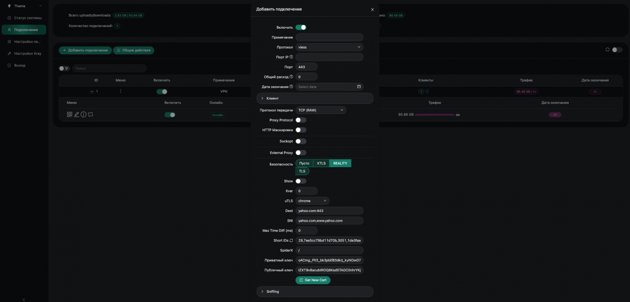Open three-dot menu for connection 1
The width and height of the screenshot is (630, 302).
(120, 91)
